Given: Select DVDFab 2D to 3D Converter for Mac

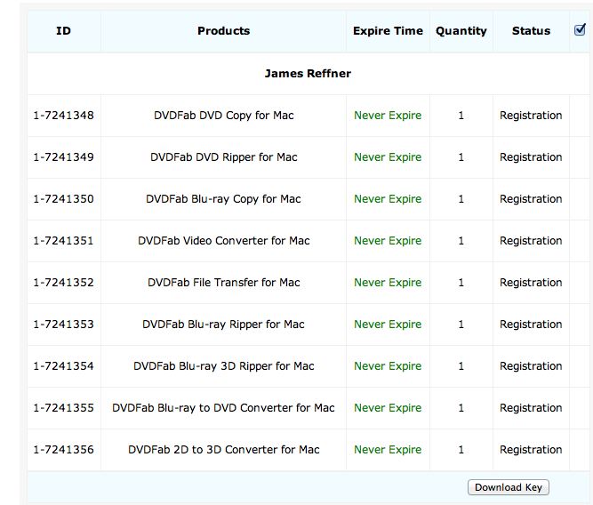Looking at the screenshot, I should (x=223, y=450).
